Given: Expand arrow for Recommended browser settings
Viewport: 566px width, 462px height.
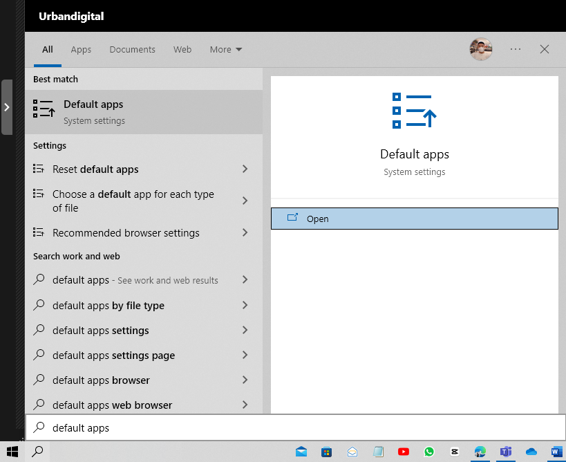Looking at the screenshot, I should tap(245, 233).
